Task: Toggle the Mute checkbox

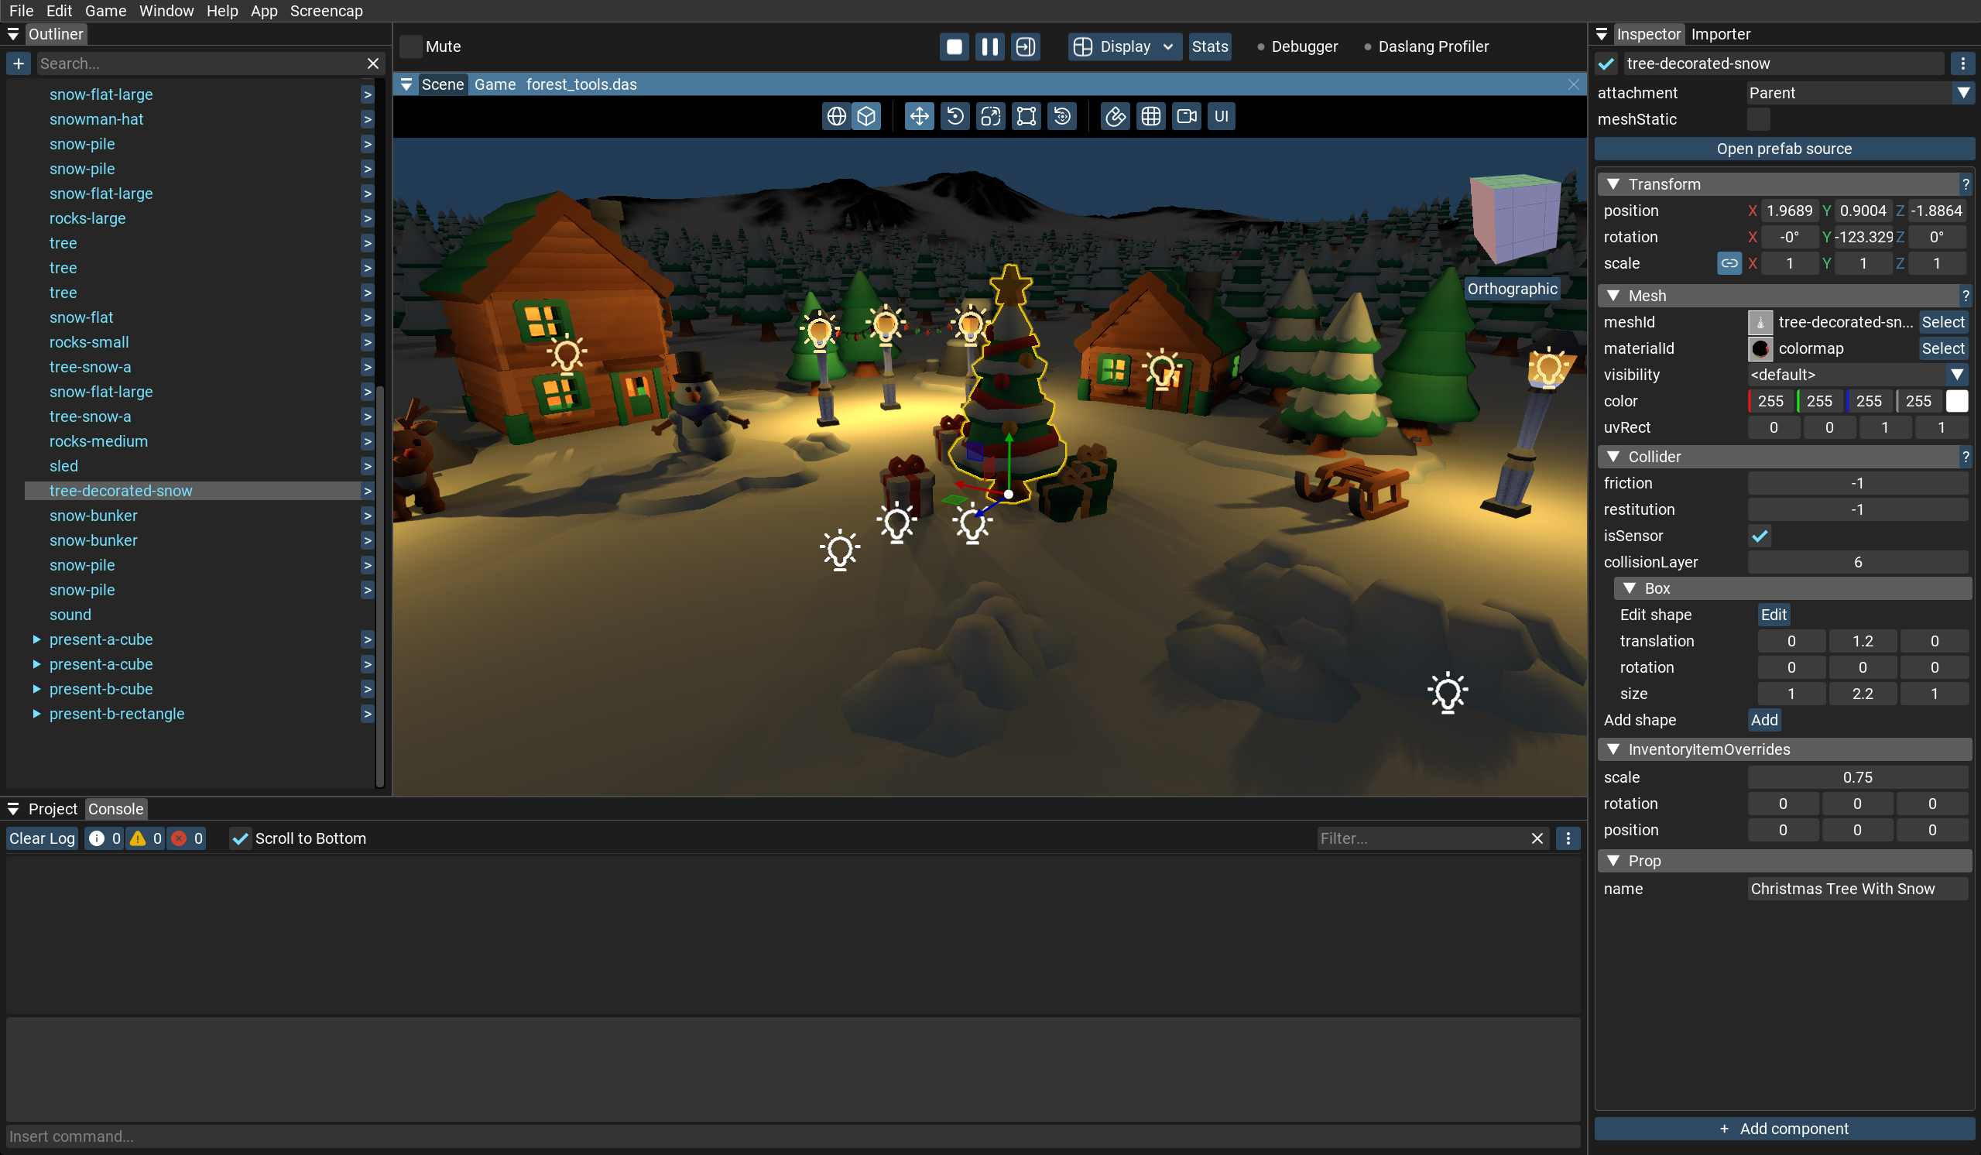Action: pyautogui.click(x=410, y=46)
